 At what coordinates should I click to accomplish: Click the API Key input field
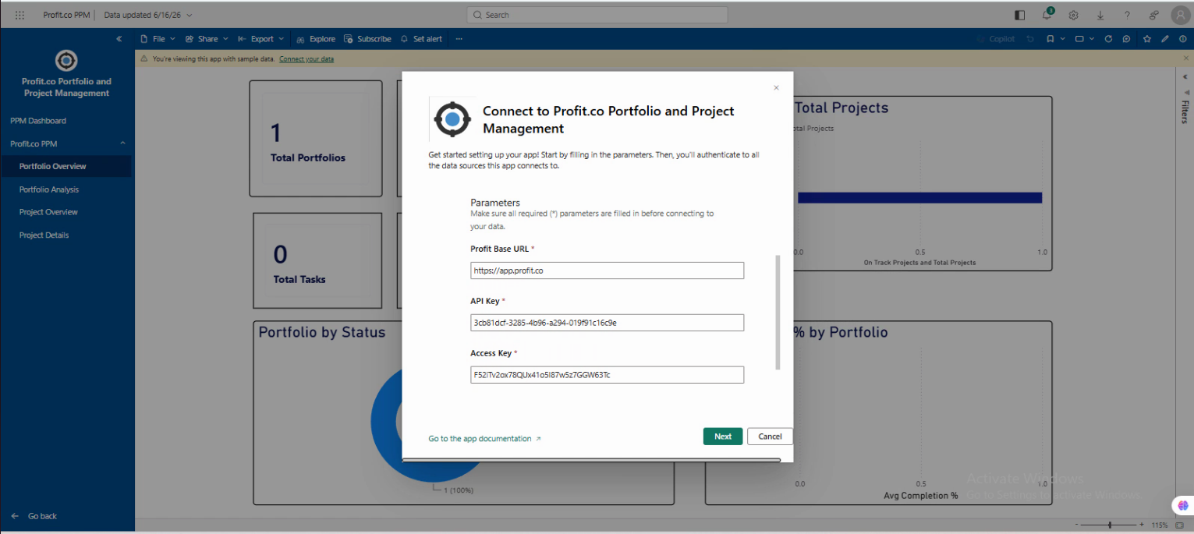(607, 323)
